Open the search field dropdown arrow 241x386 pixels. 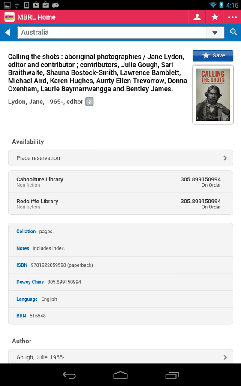point(215,33)
